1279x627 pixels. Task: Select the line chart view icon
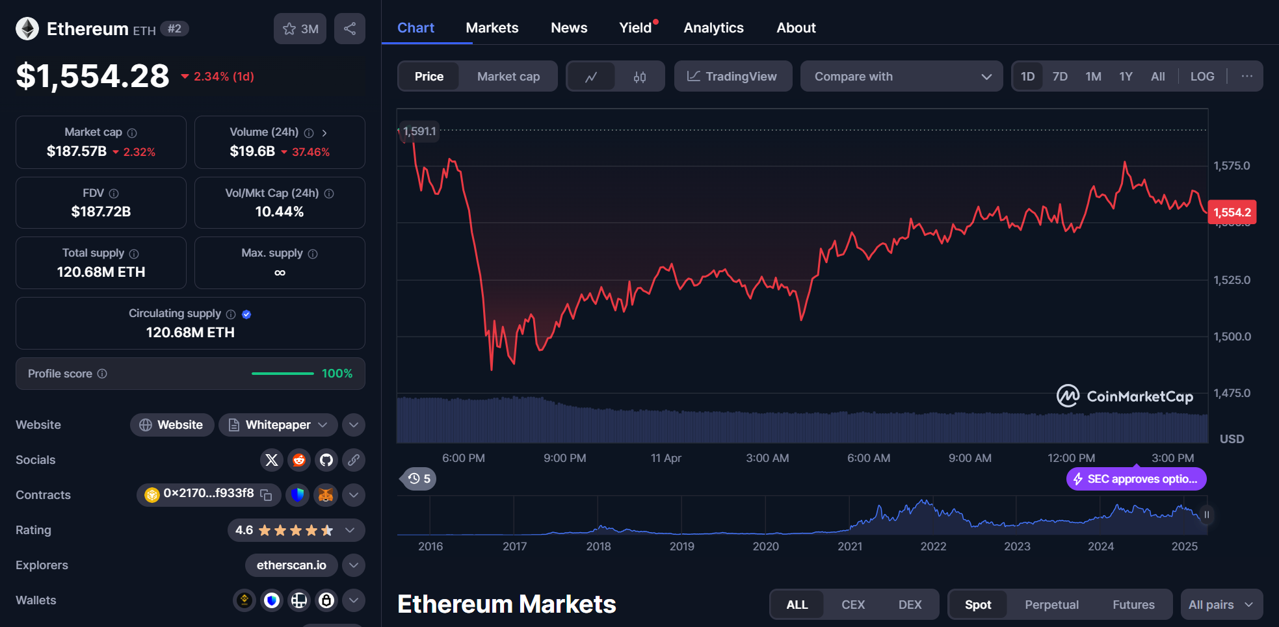591,77
